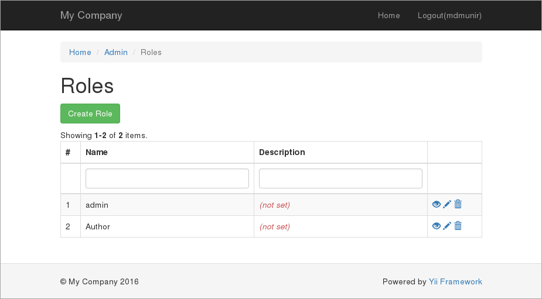Screen dimensions: 542x299
Task: Open the Yii Framework footer link
Action: [455, 281]
